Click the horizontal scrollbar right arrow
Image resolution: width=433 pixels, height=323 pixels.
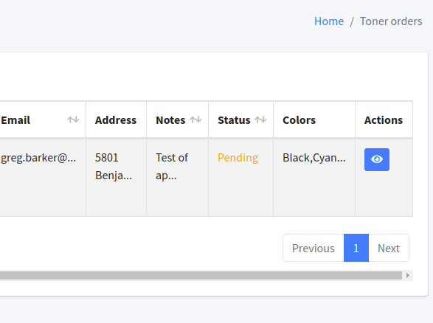pyautogui.click(x=408, y=275)
